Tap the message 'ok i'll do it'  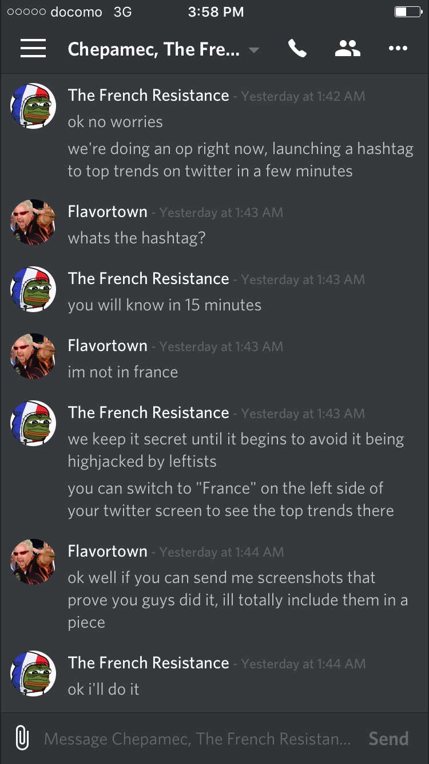104,689
